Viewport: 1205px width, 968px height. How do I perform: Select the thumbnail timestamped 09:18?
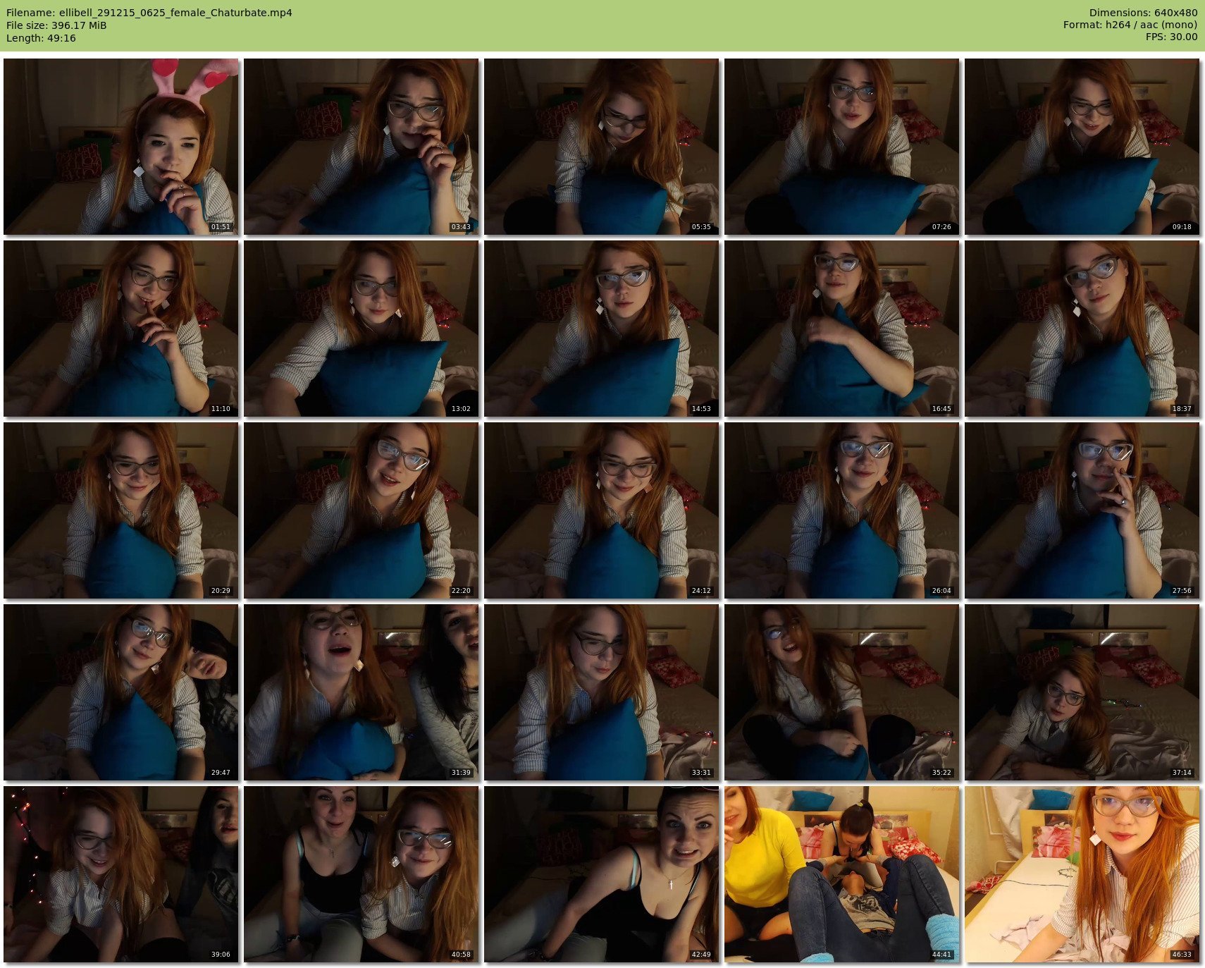click(1082, 147)
